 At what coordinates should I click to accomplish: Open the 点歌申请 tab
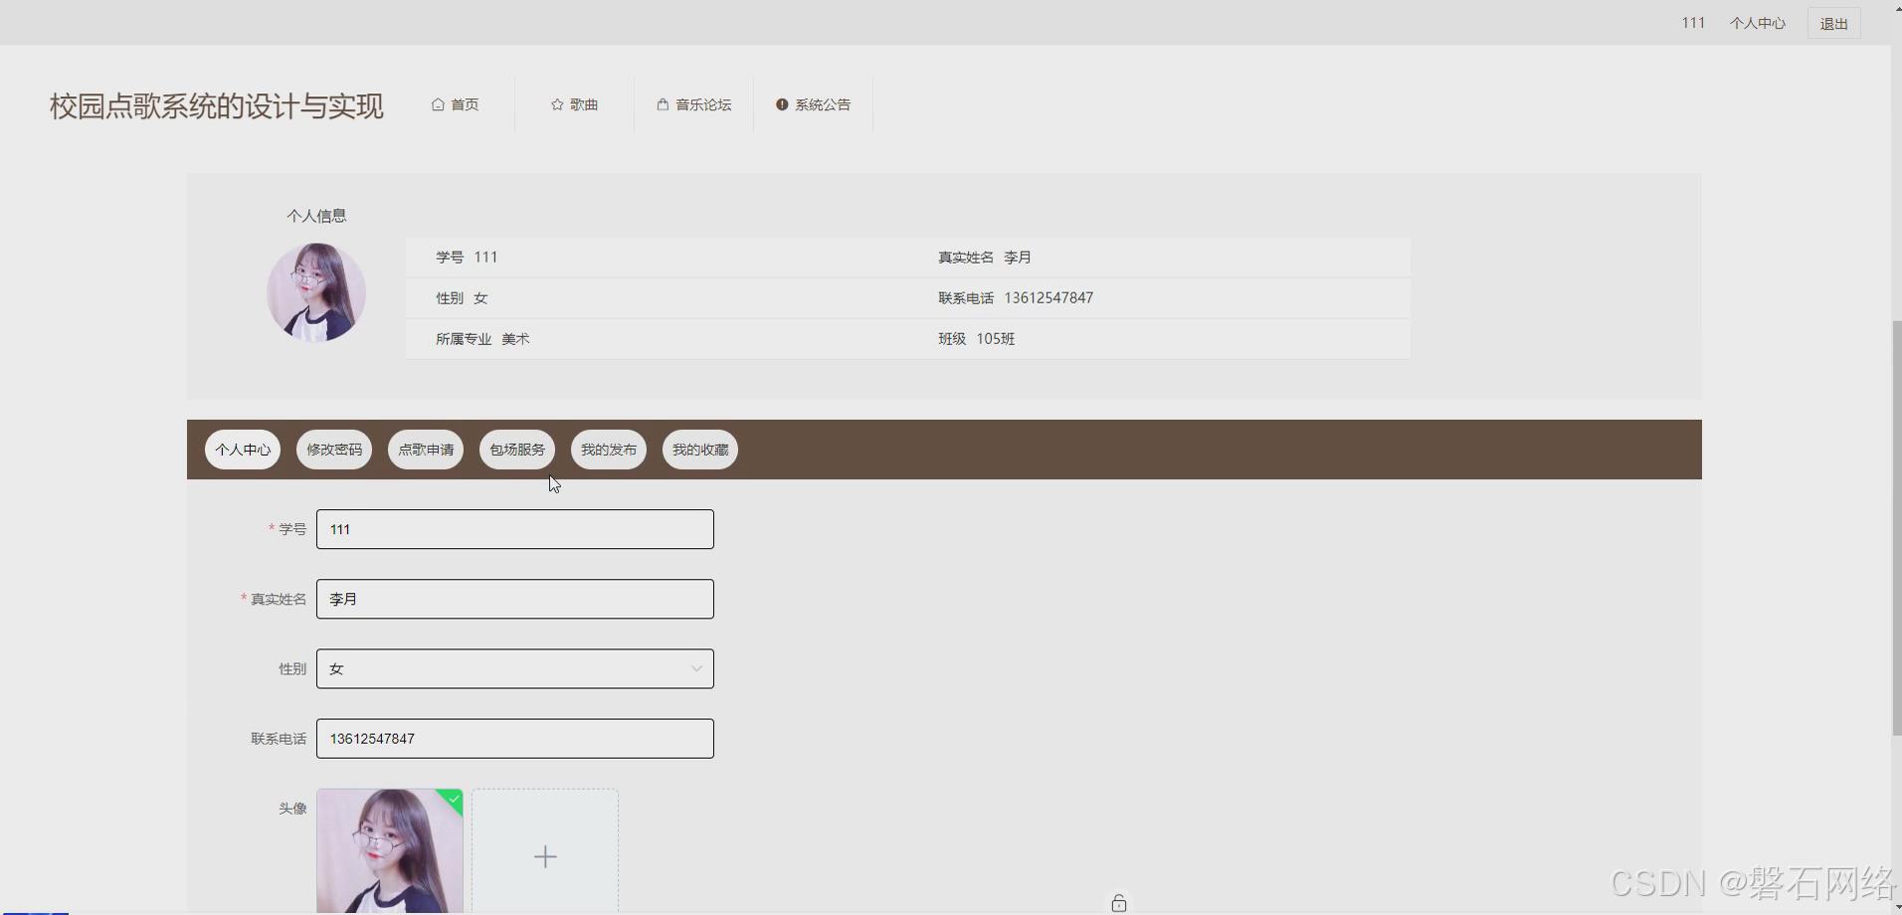tap(425, 449)
